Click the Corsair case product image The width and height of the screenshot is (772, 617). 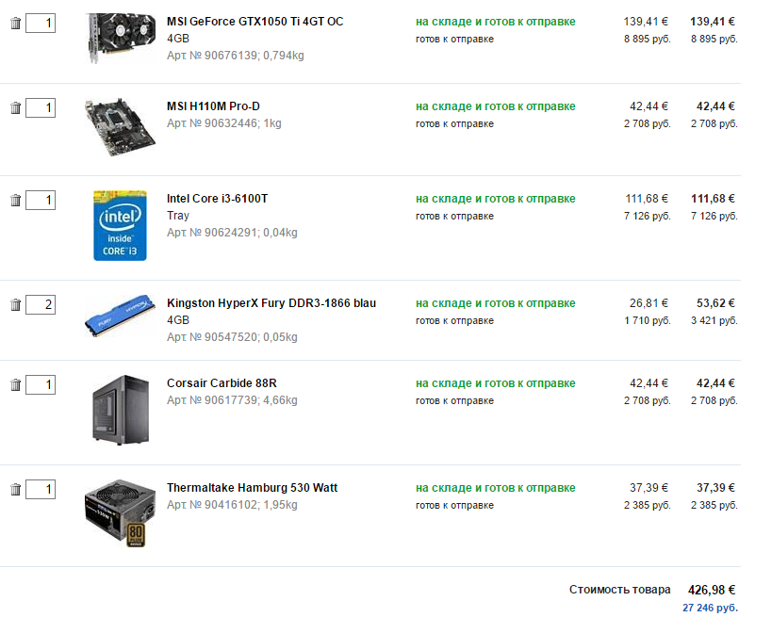120,410
